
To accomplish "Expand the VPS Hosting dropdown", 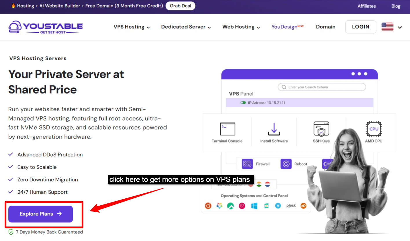I will pyautogui.click(x=132, y=27).
